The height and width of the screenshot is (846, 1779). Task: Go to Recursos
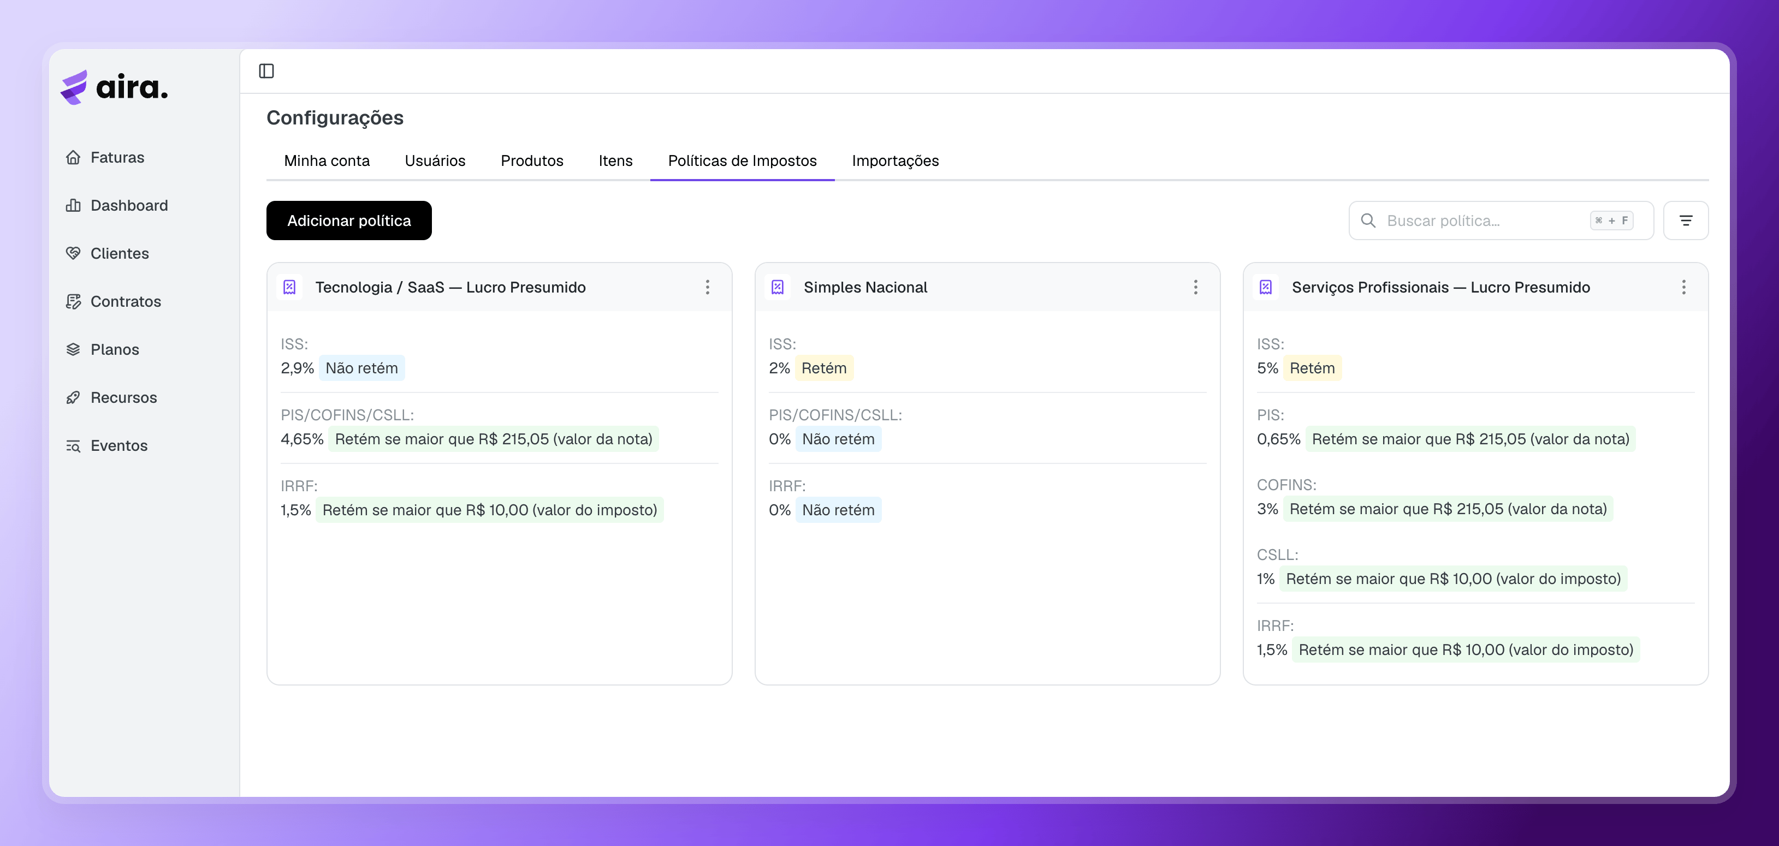tap(123, 397)
